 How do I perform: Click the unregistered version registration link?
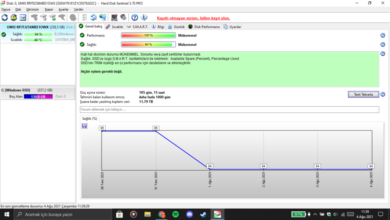pyautogui.click(x=193, y=18)
